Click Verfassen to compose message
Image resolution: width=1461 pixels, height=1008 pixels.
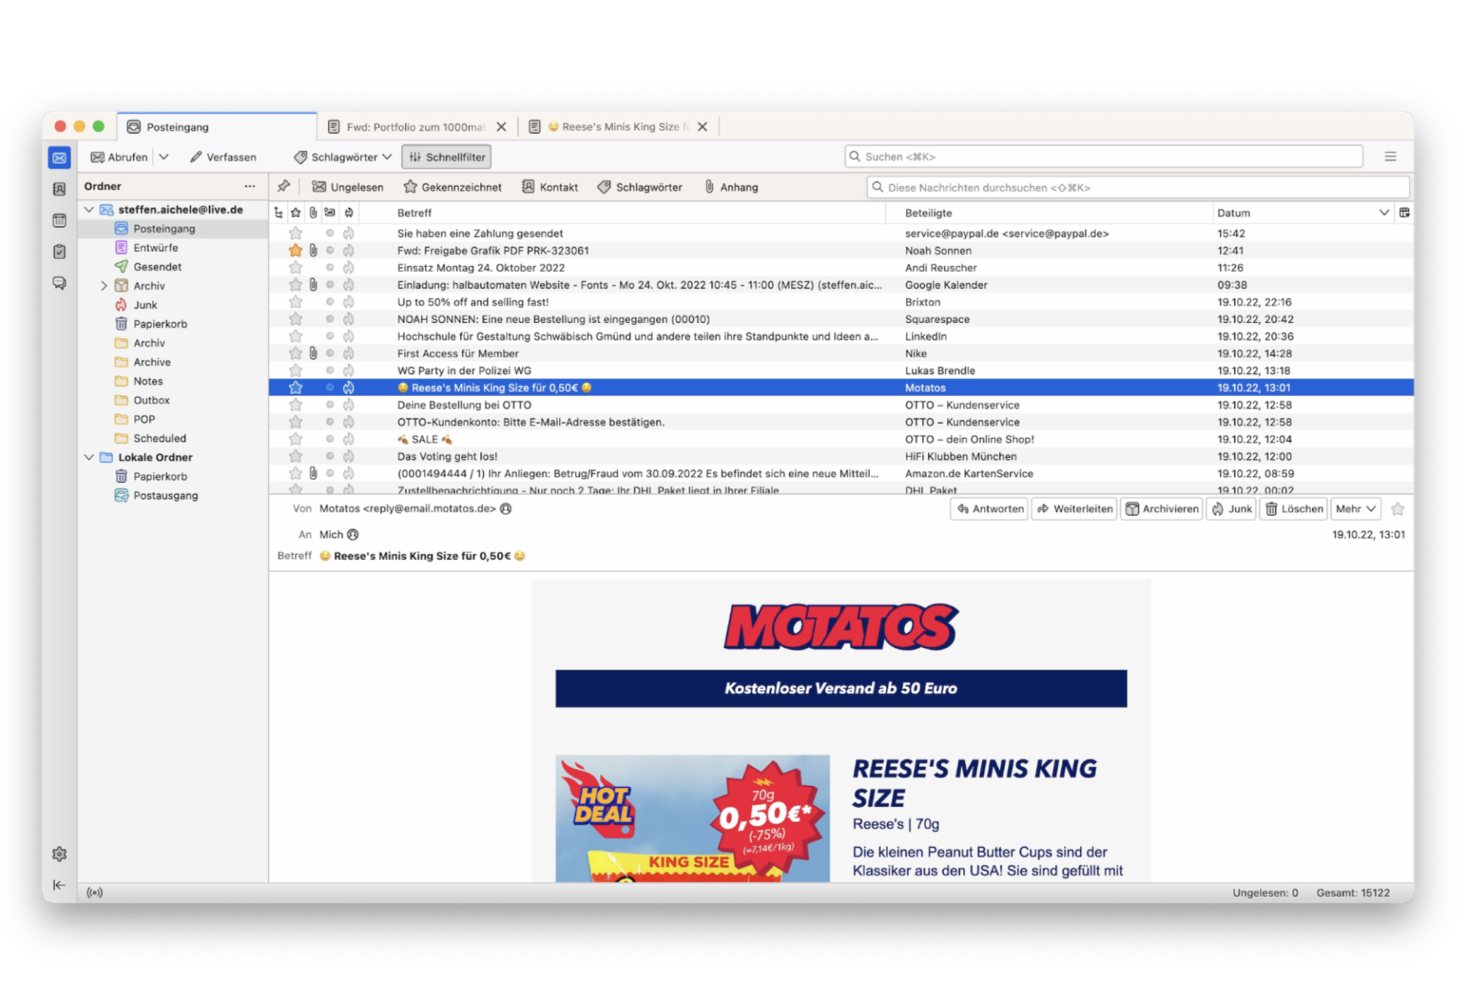point(223,157)
